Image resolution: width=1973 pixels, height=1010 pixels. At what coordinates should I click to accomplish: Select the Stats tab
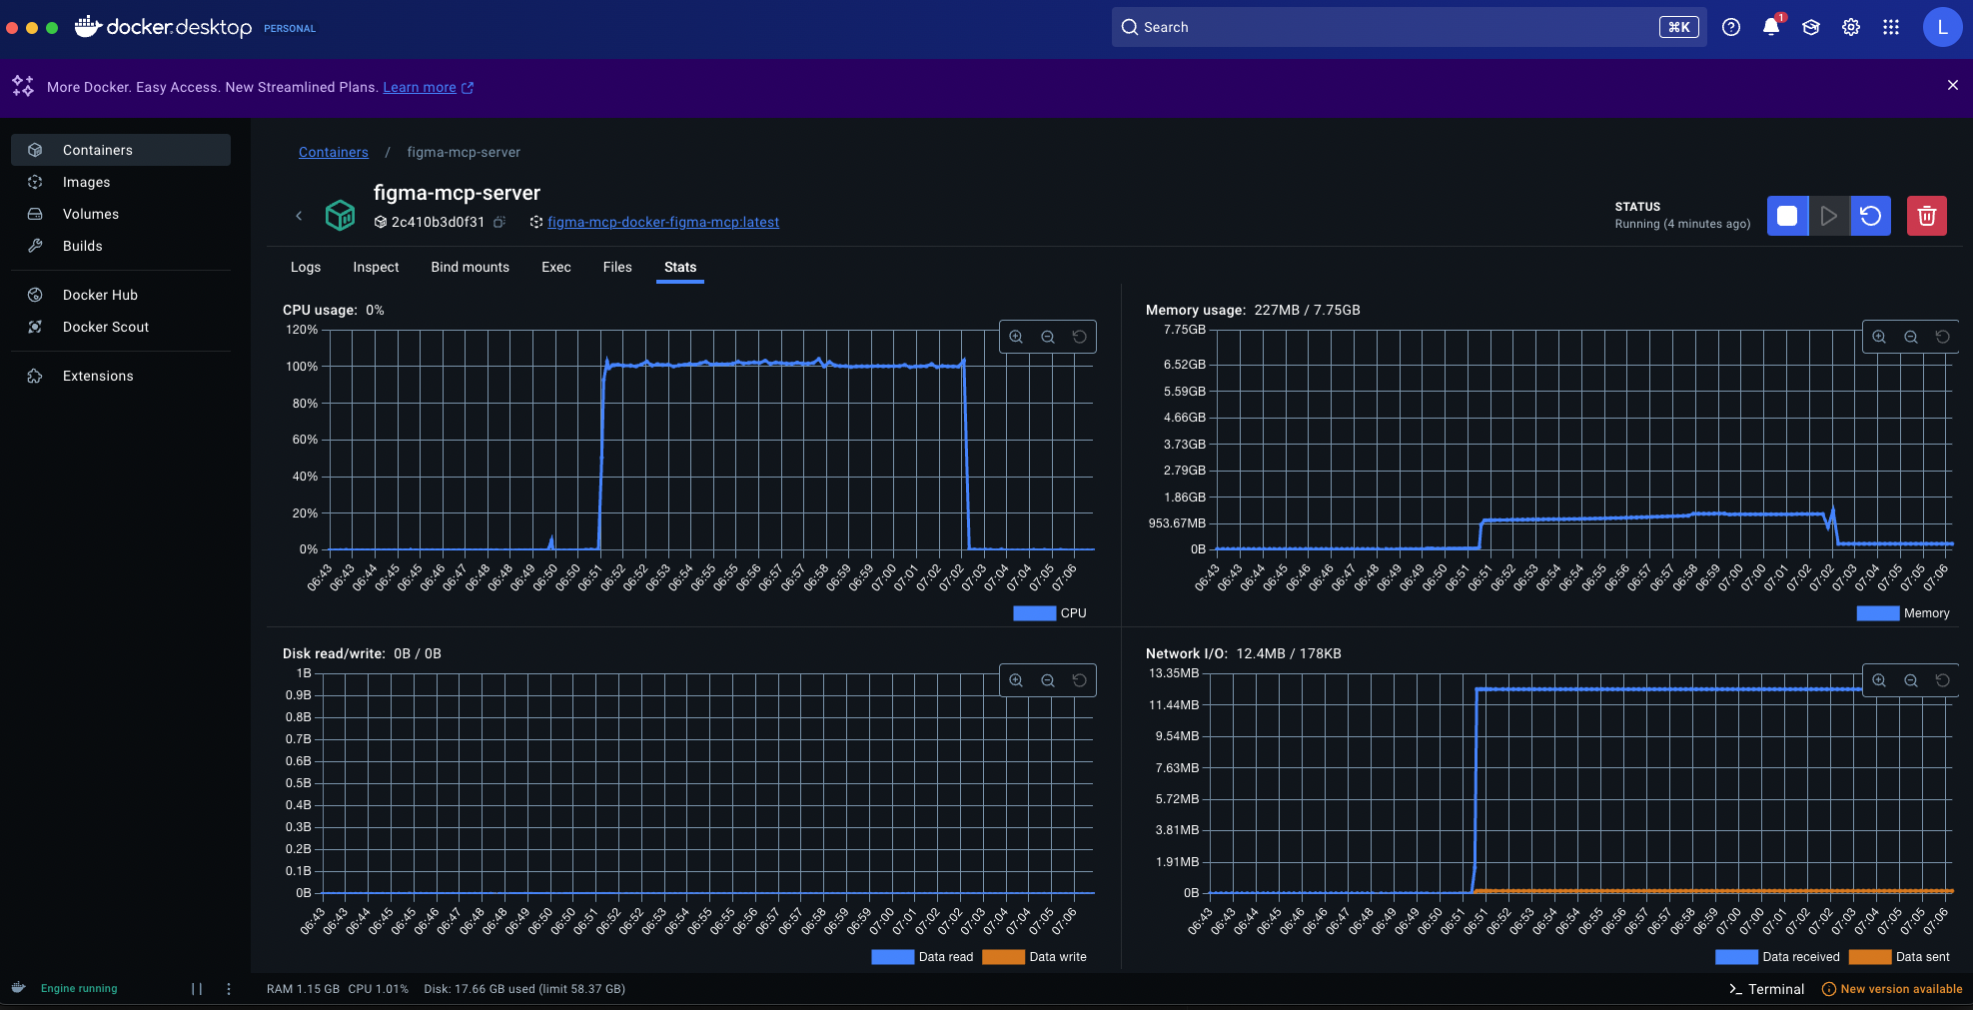pos(680,267)
